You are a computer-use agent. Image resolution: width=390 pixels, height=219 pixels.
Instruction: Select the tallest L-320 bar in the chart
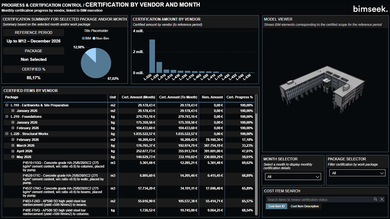[152, 56]
